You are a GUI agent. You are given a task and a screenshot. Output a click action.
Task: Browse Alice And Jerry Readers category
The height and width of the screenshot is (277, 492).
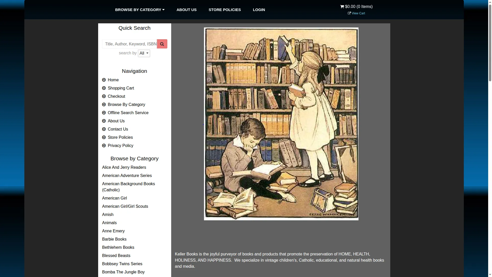(124, 167)
